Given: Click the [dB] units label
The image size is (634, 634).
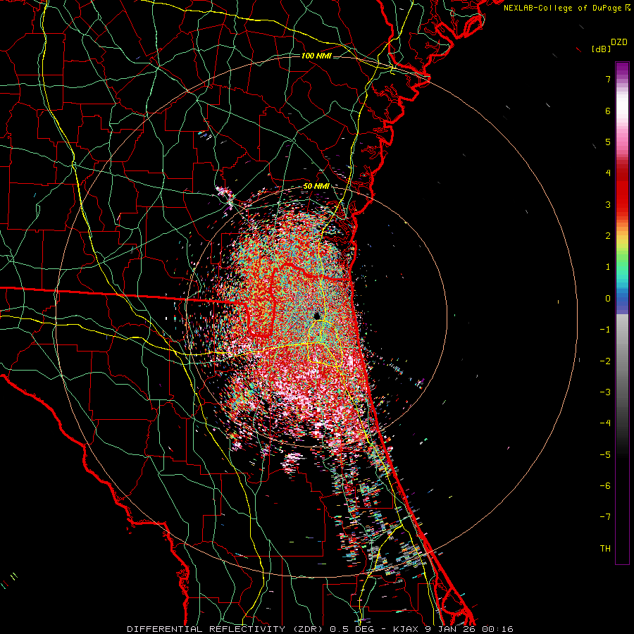Looking at the screenshot, I should (601, 49).
